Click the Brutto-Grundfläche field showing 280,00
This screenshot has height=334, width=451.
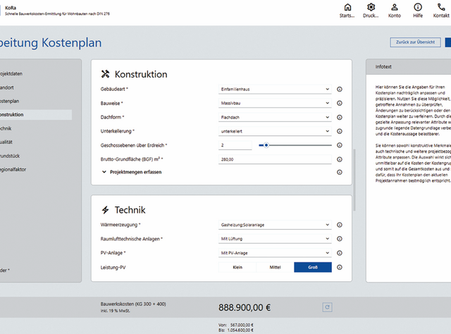(275, 159)
